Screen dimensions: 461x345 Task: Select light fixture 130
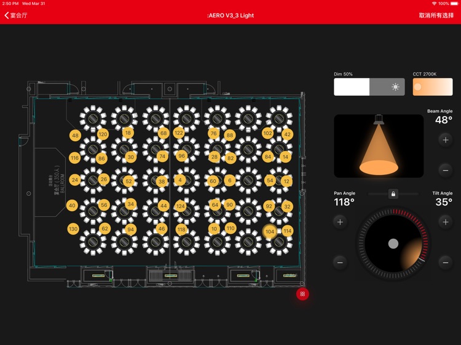73,229
